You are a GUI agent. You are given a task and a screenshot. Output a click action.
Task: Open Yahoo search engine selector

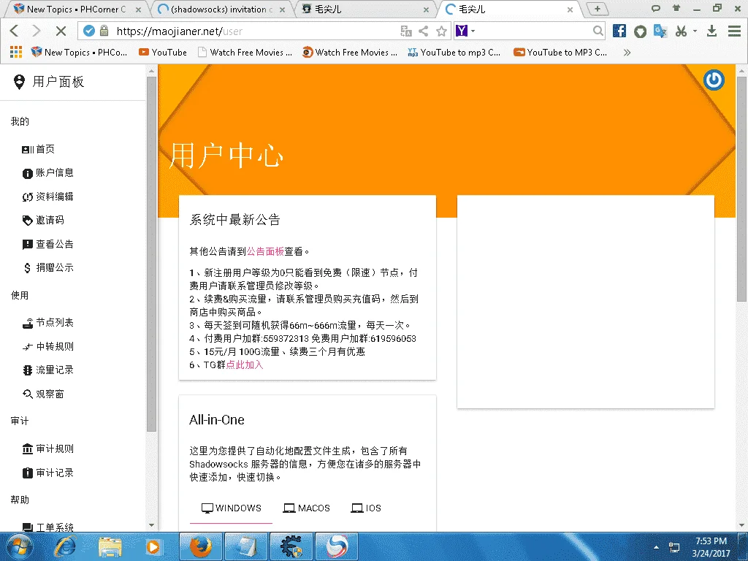click(x=465, y=31)
